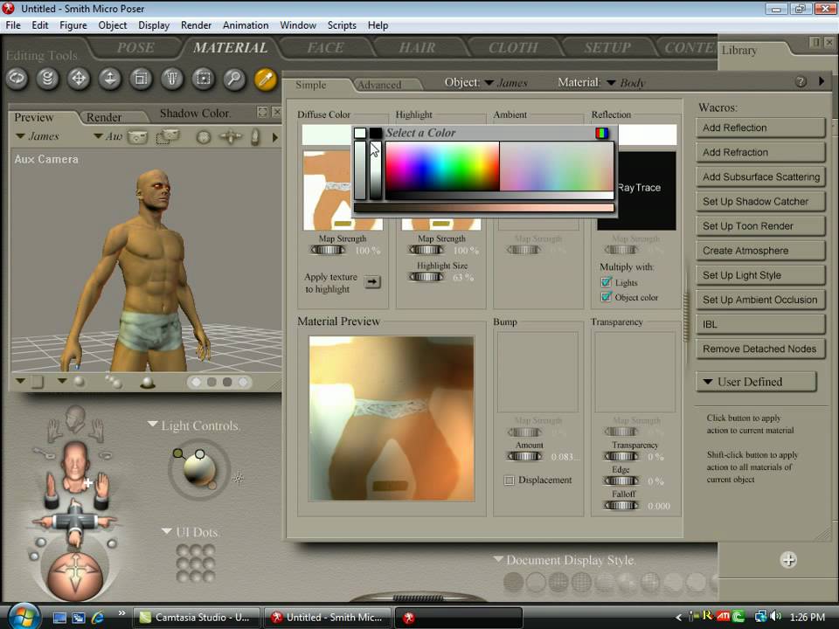Click the material panel options right arrow
The height and width of the screenshot is (629, 839).
coord(822,81)
